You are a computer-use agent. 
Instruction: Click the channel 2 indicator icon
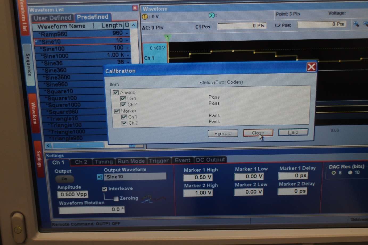click(212, 15)
